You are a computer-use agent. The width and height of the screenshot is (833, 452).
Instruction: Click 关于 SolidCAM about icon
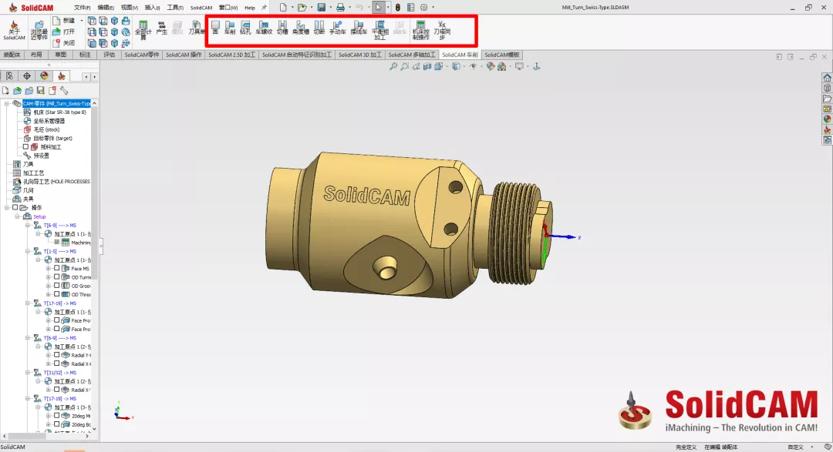click(x=14, y=30)
